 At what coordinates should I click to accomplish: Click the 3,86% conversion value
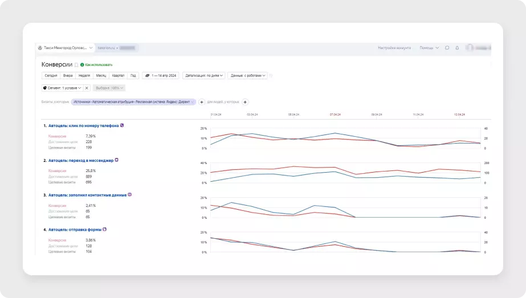pos(91,240)
